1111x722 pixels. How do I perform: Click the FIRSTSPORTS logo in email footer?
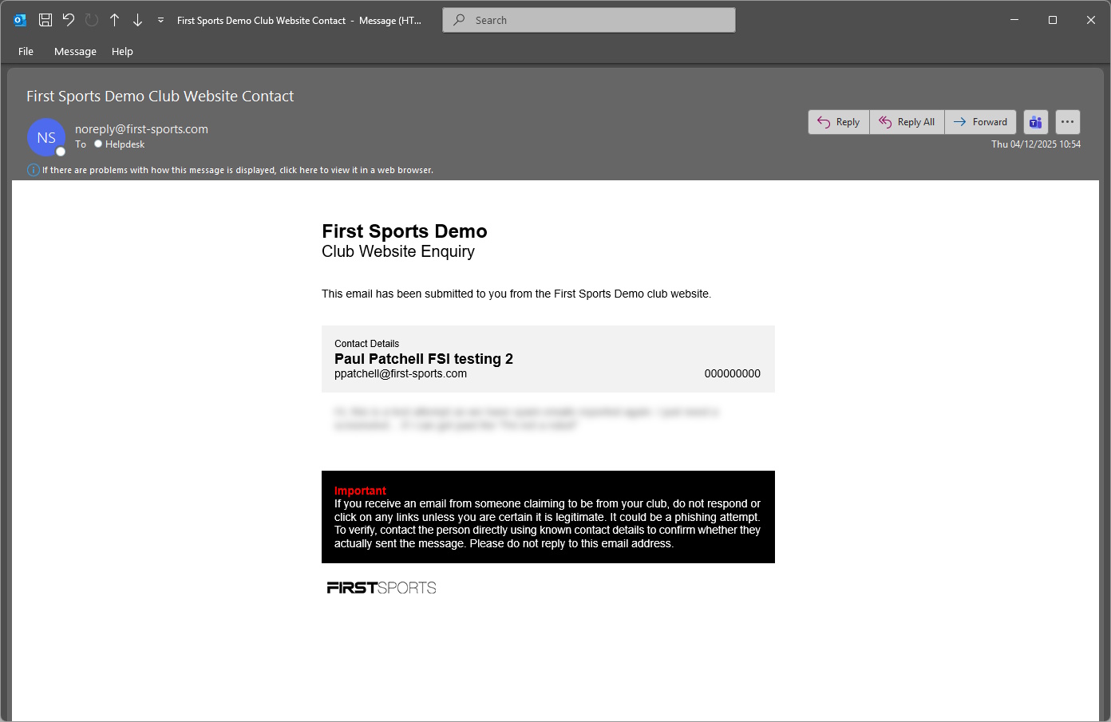tap(382, 588)
